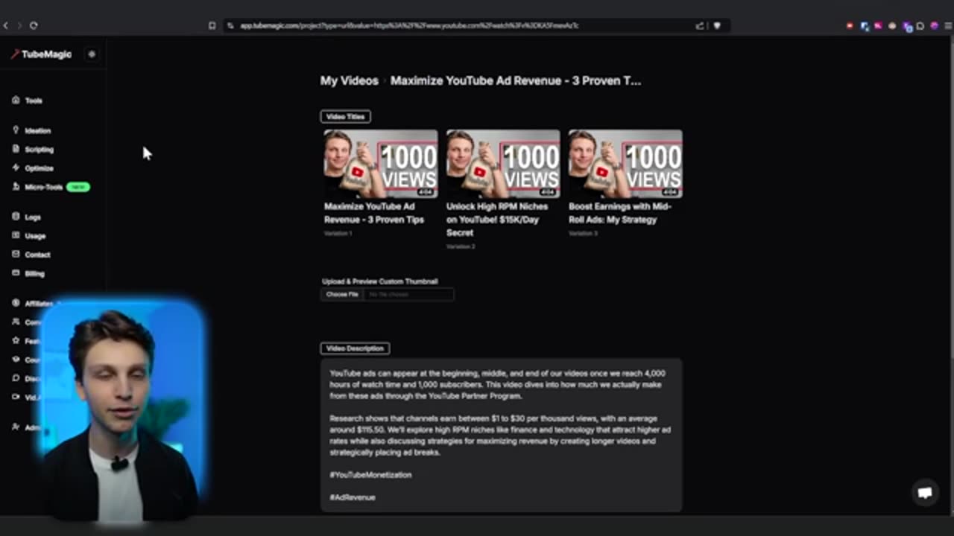Click the #YouTubeMonetization hashtag
The image size is (954, 536).
pyautogui.click(x=370, y=474)
